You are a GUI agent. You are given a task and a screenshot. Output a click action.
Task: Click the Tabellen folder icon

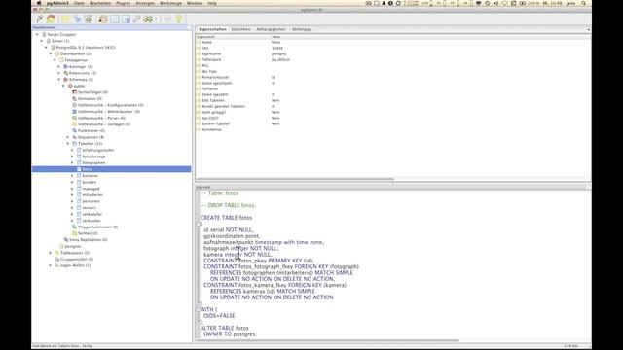pyautogui.click(x=74, y=143)
